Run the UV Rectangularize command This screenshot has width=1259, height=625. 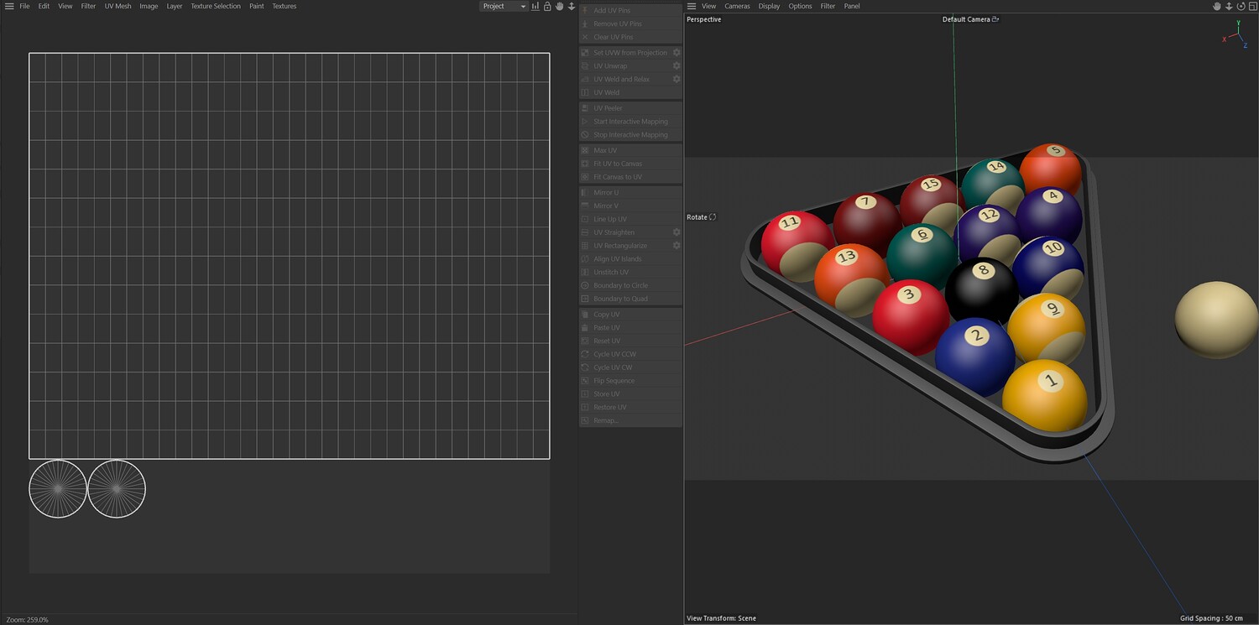pyautogui.click(x=624, y=246)
